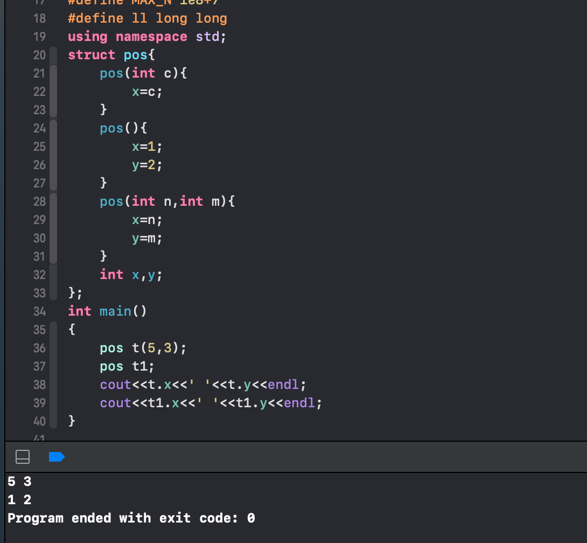Click 'int x,y;' member declaration
587x543 pixels.
[131, 275]
